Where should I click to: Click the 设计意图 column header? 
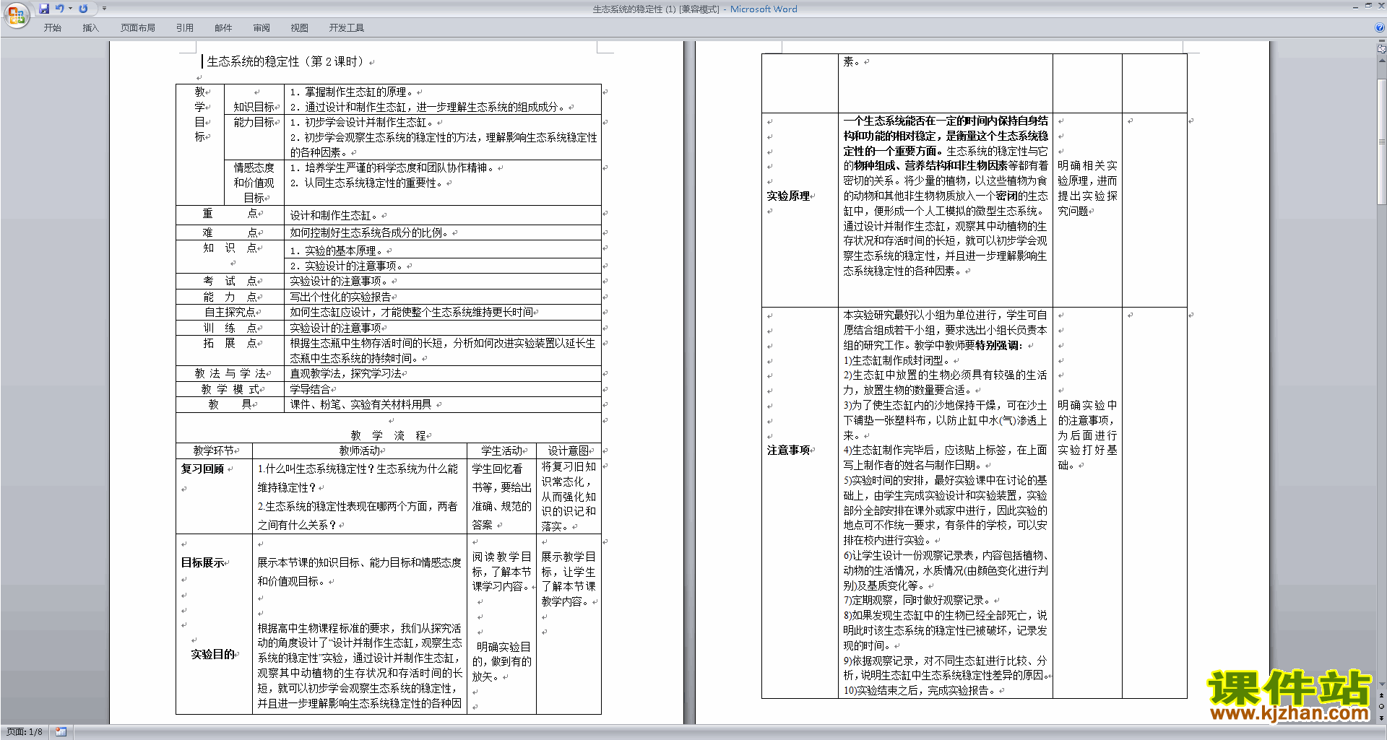[x=569, y=450]
